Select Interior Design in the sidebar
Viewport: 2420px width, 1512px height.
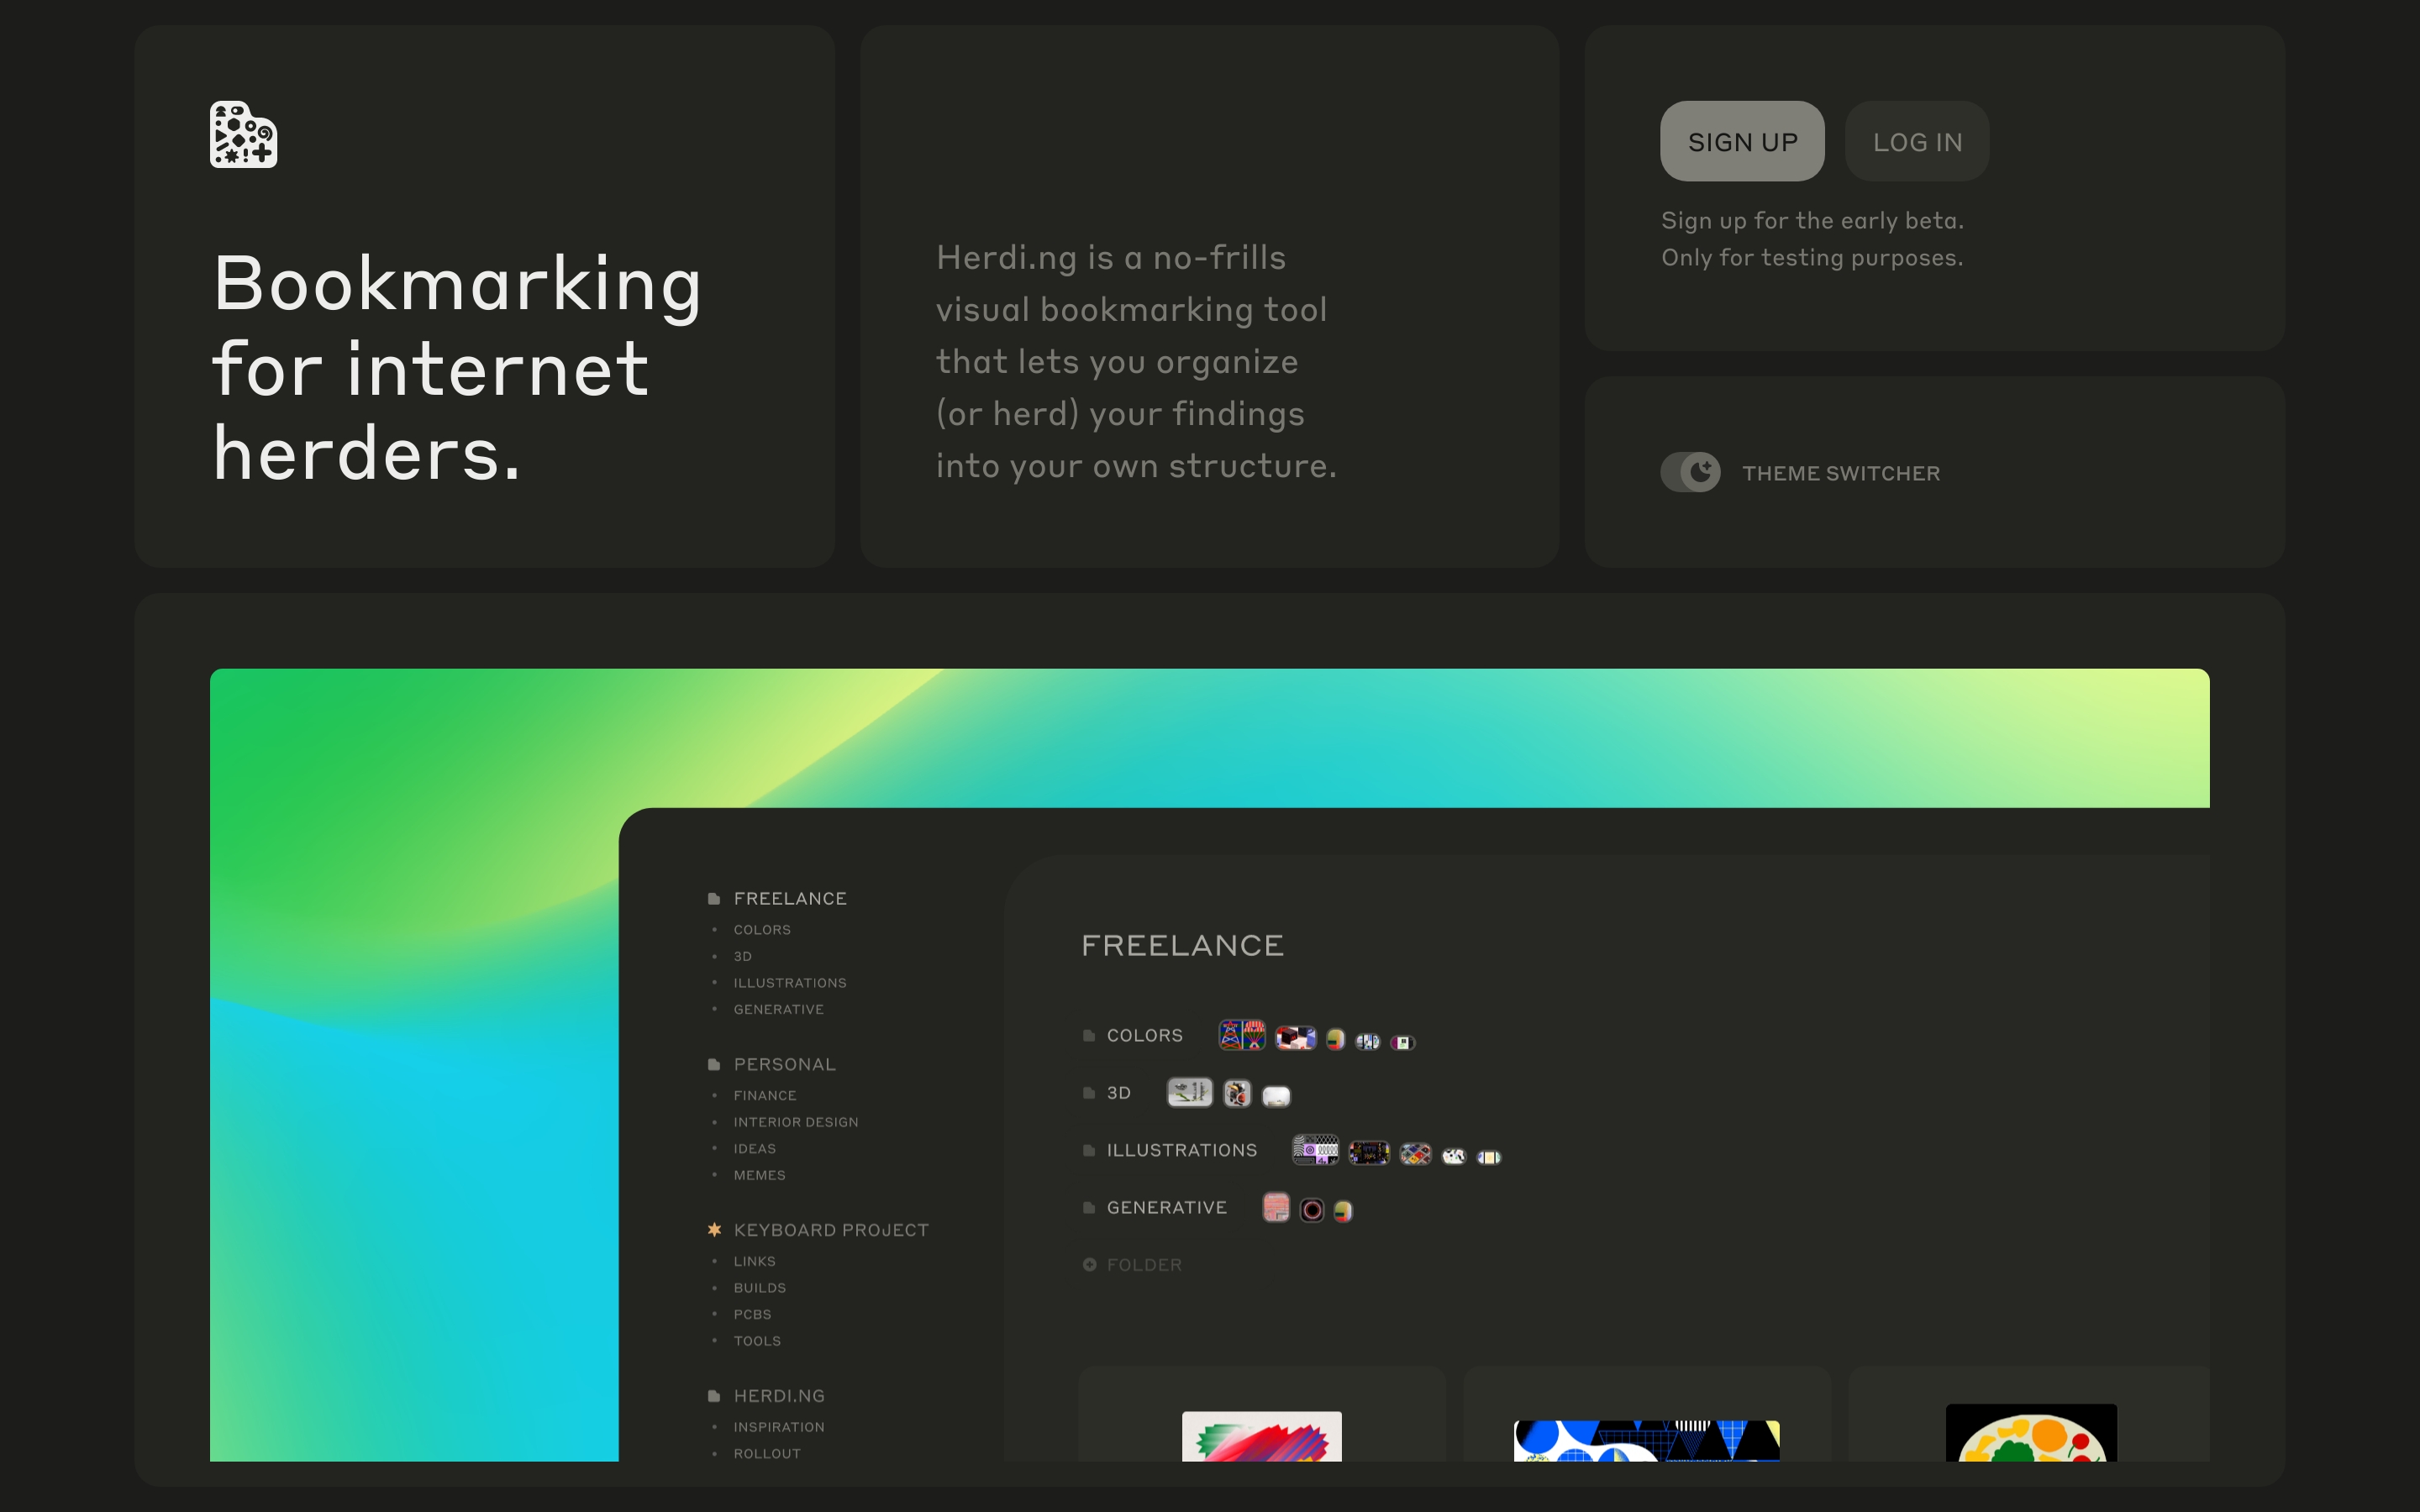click(x=795, y=1122)
